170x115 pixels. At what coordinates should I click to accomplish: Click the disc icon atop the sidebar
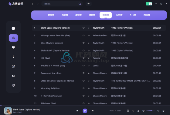pos(13,29)
